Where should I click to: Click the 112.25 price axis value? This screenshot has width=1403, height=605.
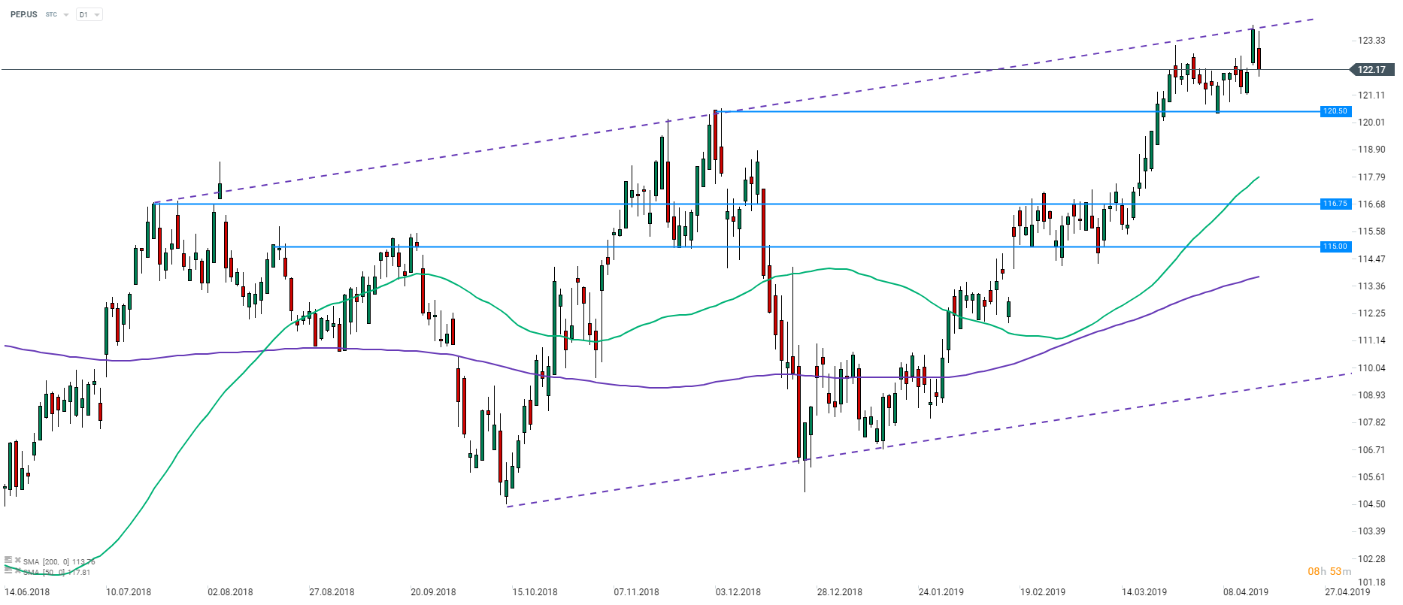pyautogui.click(x=1371, y=313)
